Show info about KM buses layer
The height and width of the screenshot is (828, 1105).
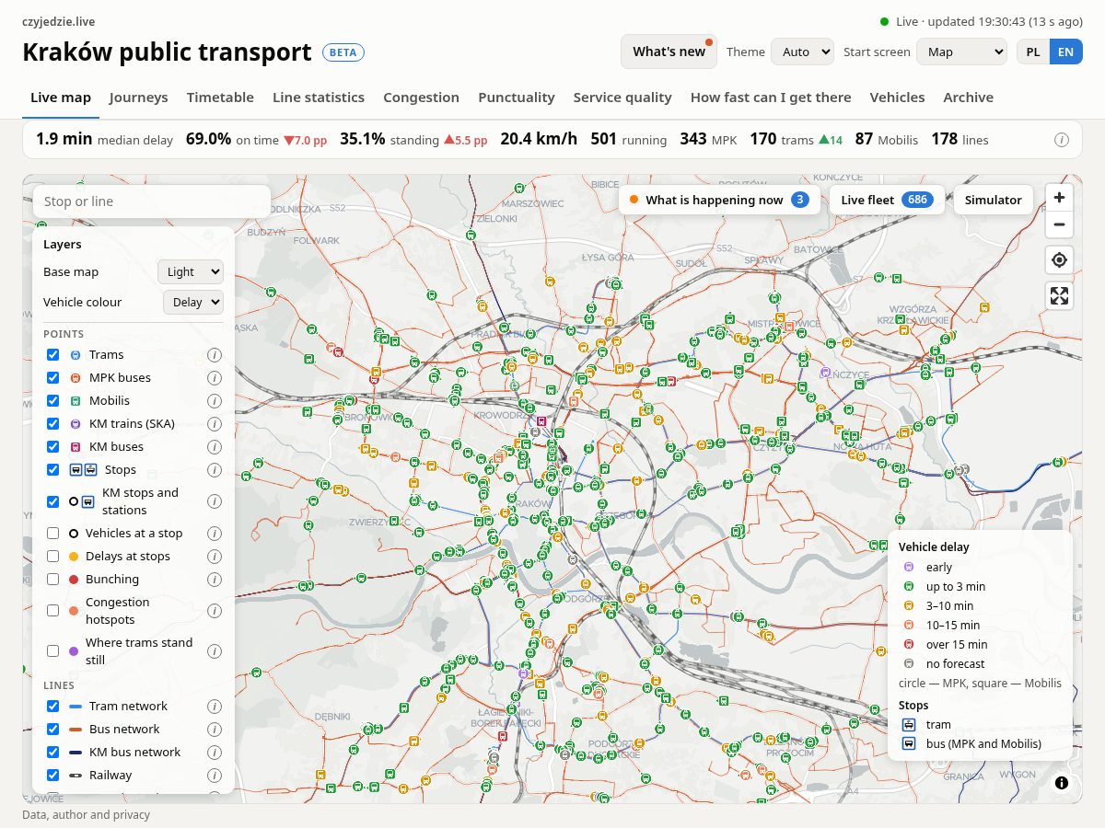[215, 447]
